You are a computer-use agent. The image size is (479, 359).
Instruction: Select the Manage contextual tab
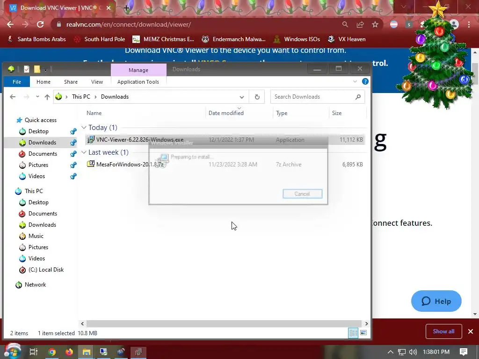(138, 70)
